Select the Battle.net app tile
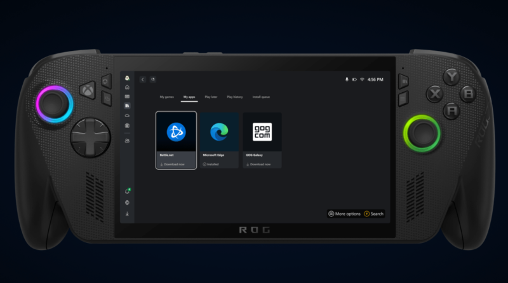Image resolution: width=508 pixels, height=283 pixels. tap(176, 140)
